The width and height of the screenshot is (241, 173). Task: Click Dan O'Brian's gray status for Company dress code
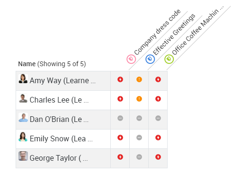point(120,118)
